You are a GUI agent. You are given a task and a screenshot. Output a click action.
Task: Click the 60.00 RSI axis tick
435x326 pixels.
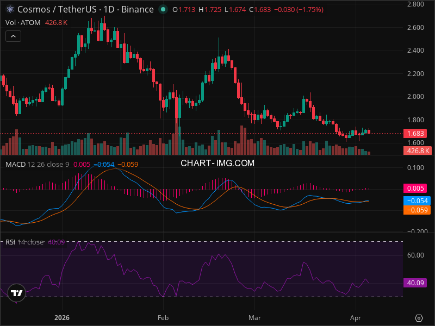pyautogui.click(x=415, y=255)
